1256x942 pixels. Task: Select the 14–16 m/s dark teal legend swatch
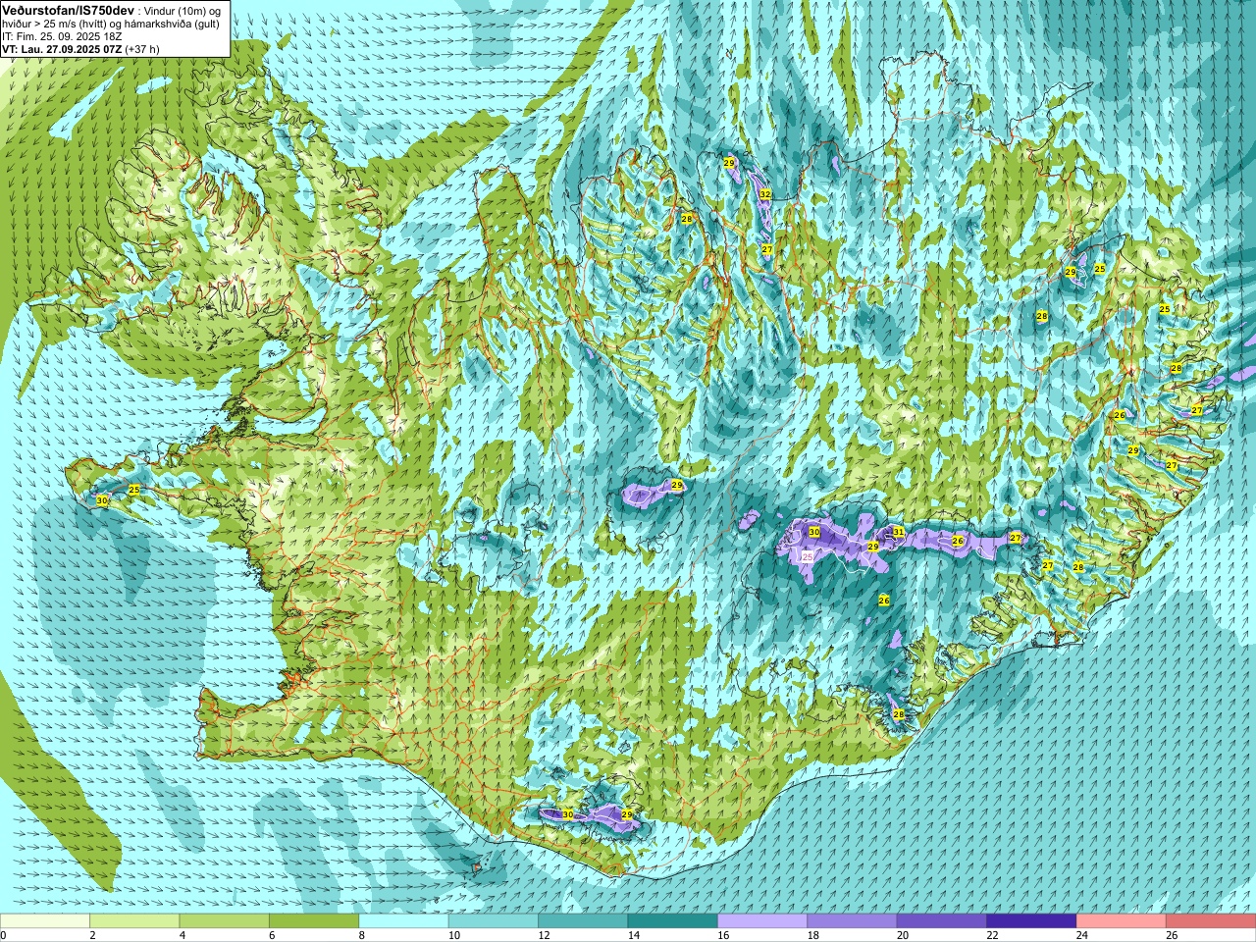click(x=672, y=921)
